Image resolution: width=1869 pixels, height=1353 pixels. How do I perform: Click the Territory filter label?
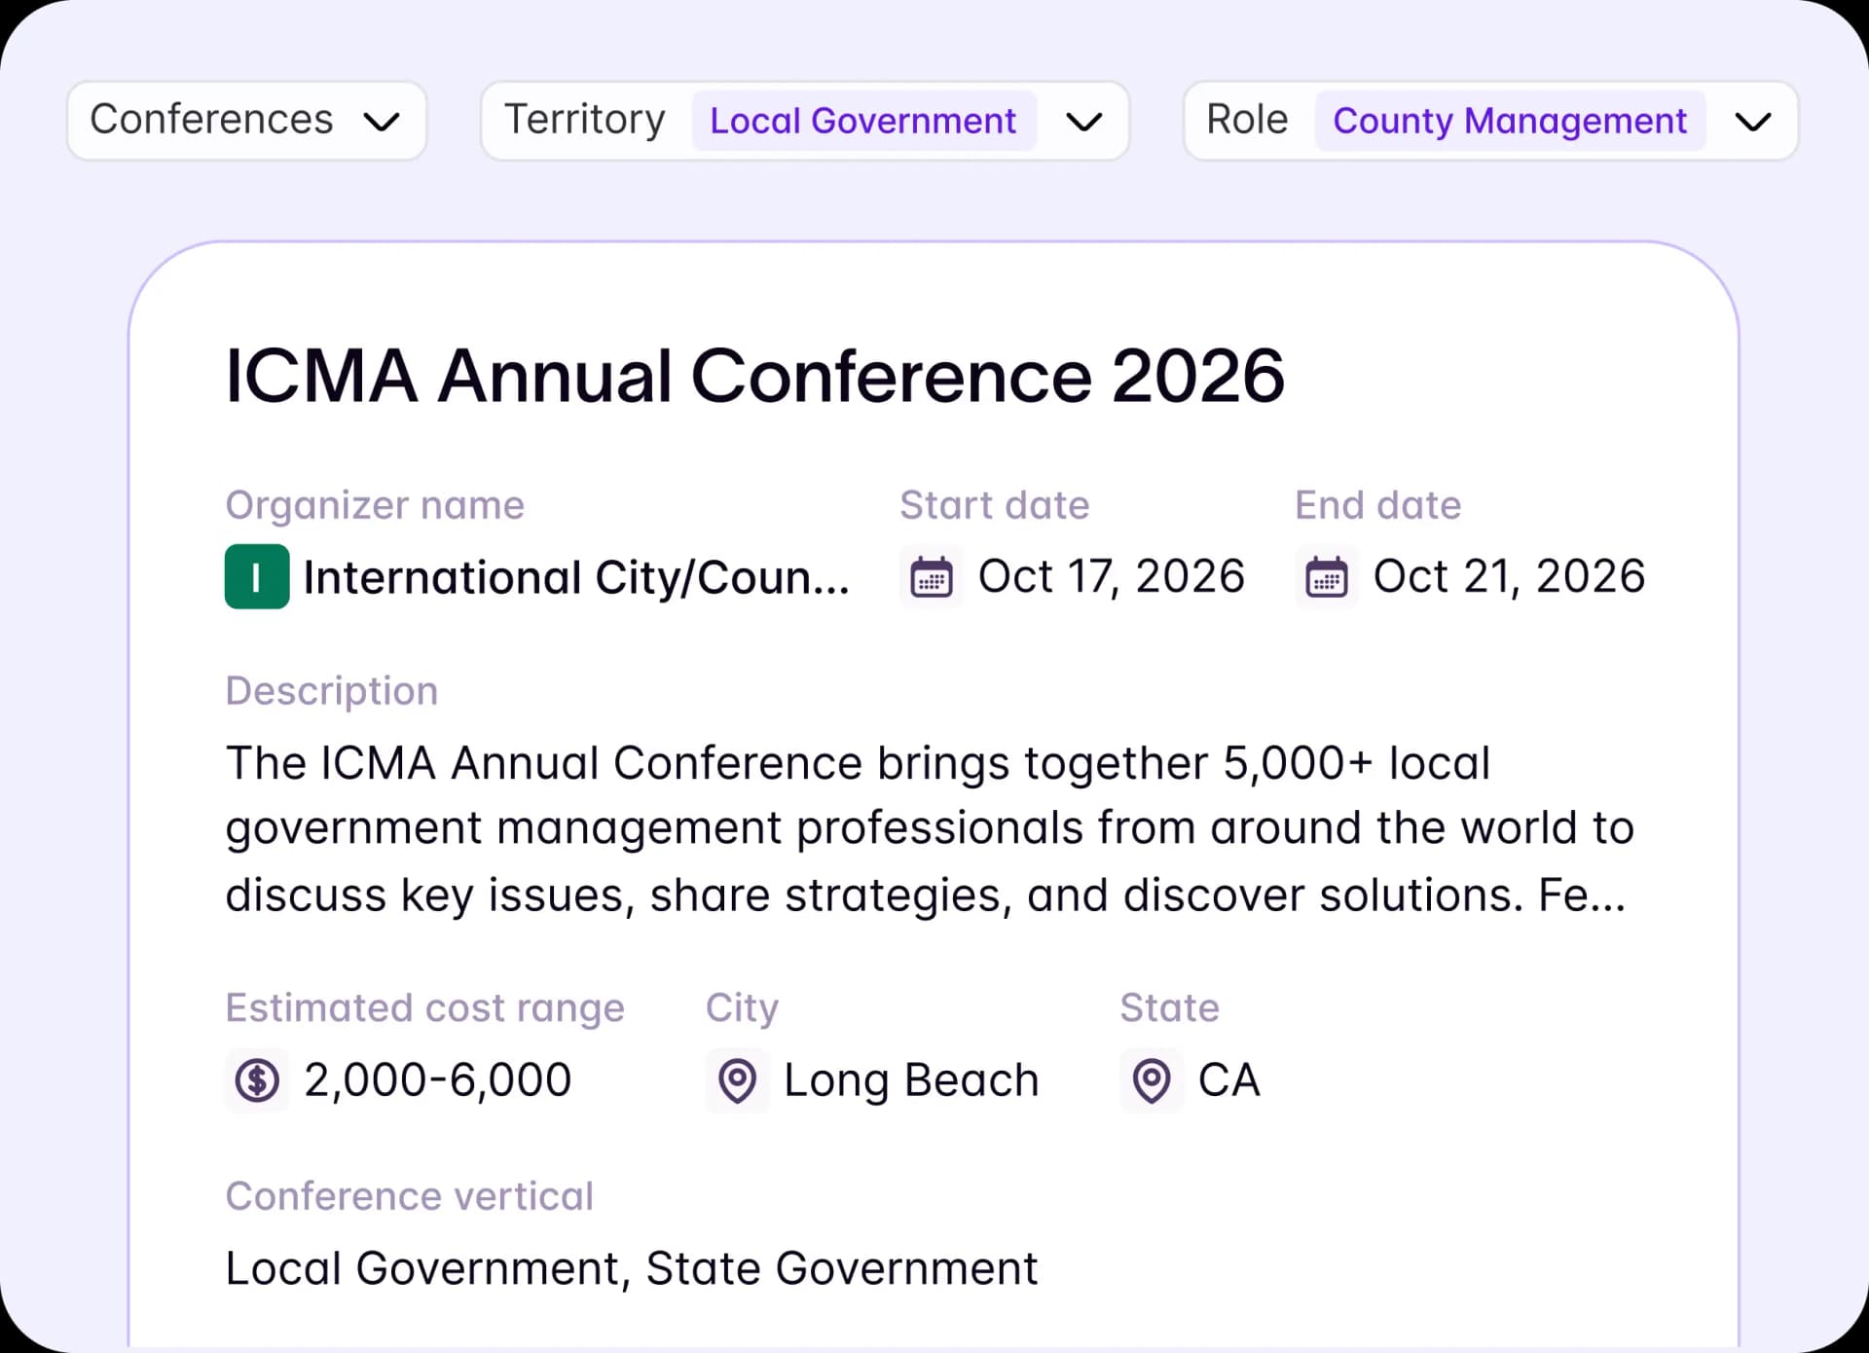[x=585, y=120]
